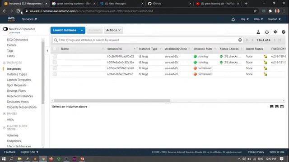
Task: Click the experiments flask icon
Action: pos(258,32)
